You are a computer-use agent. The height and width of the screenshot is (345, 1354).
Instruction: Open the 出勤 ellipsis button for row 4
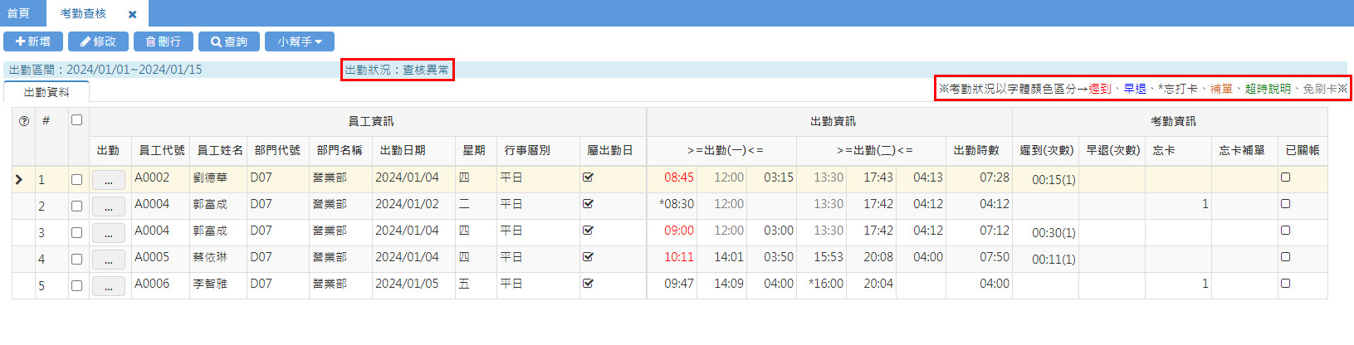109,260
